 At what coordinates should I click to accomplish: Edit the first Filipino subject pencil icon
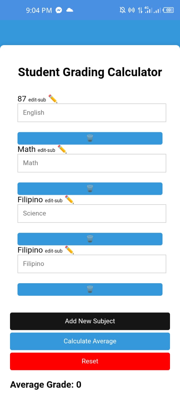[69, 200]
